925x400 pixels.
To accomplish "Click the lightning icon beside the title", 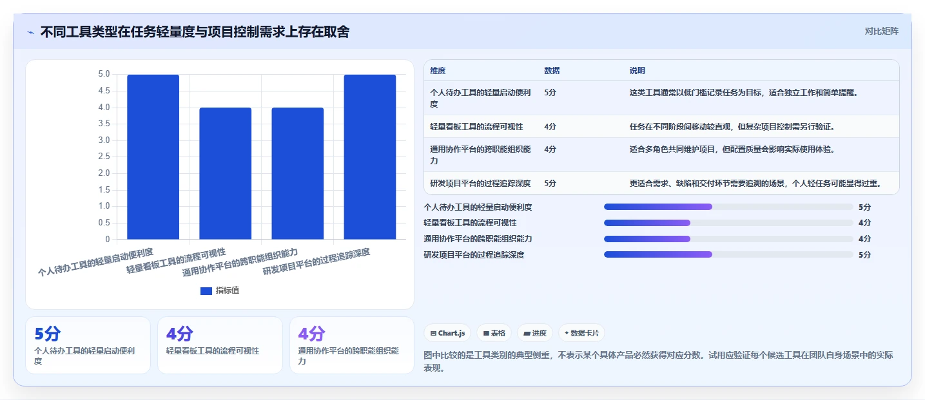I will 31,32.
